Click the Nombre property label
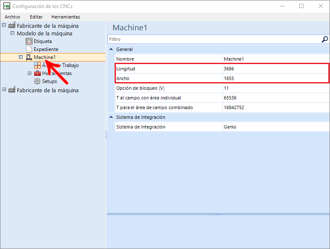The height and width of the screenshot is (249, 330). tap(125, 59)
